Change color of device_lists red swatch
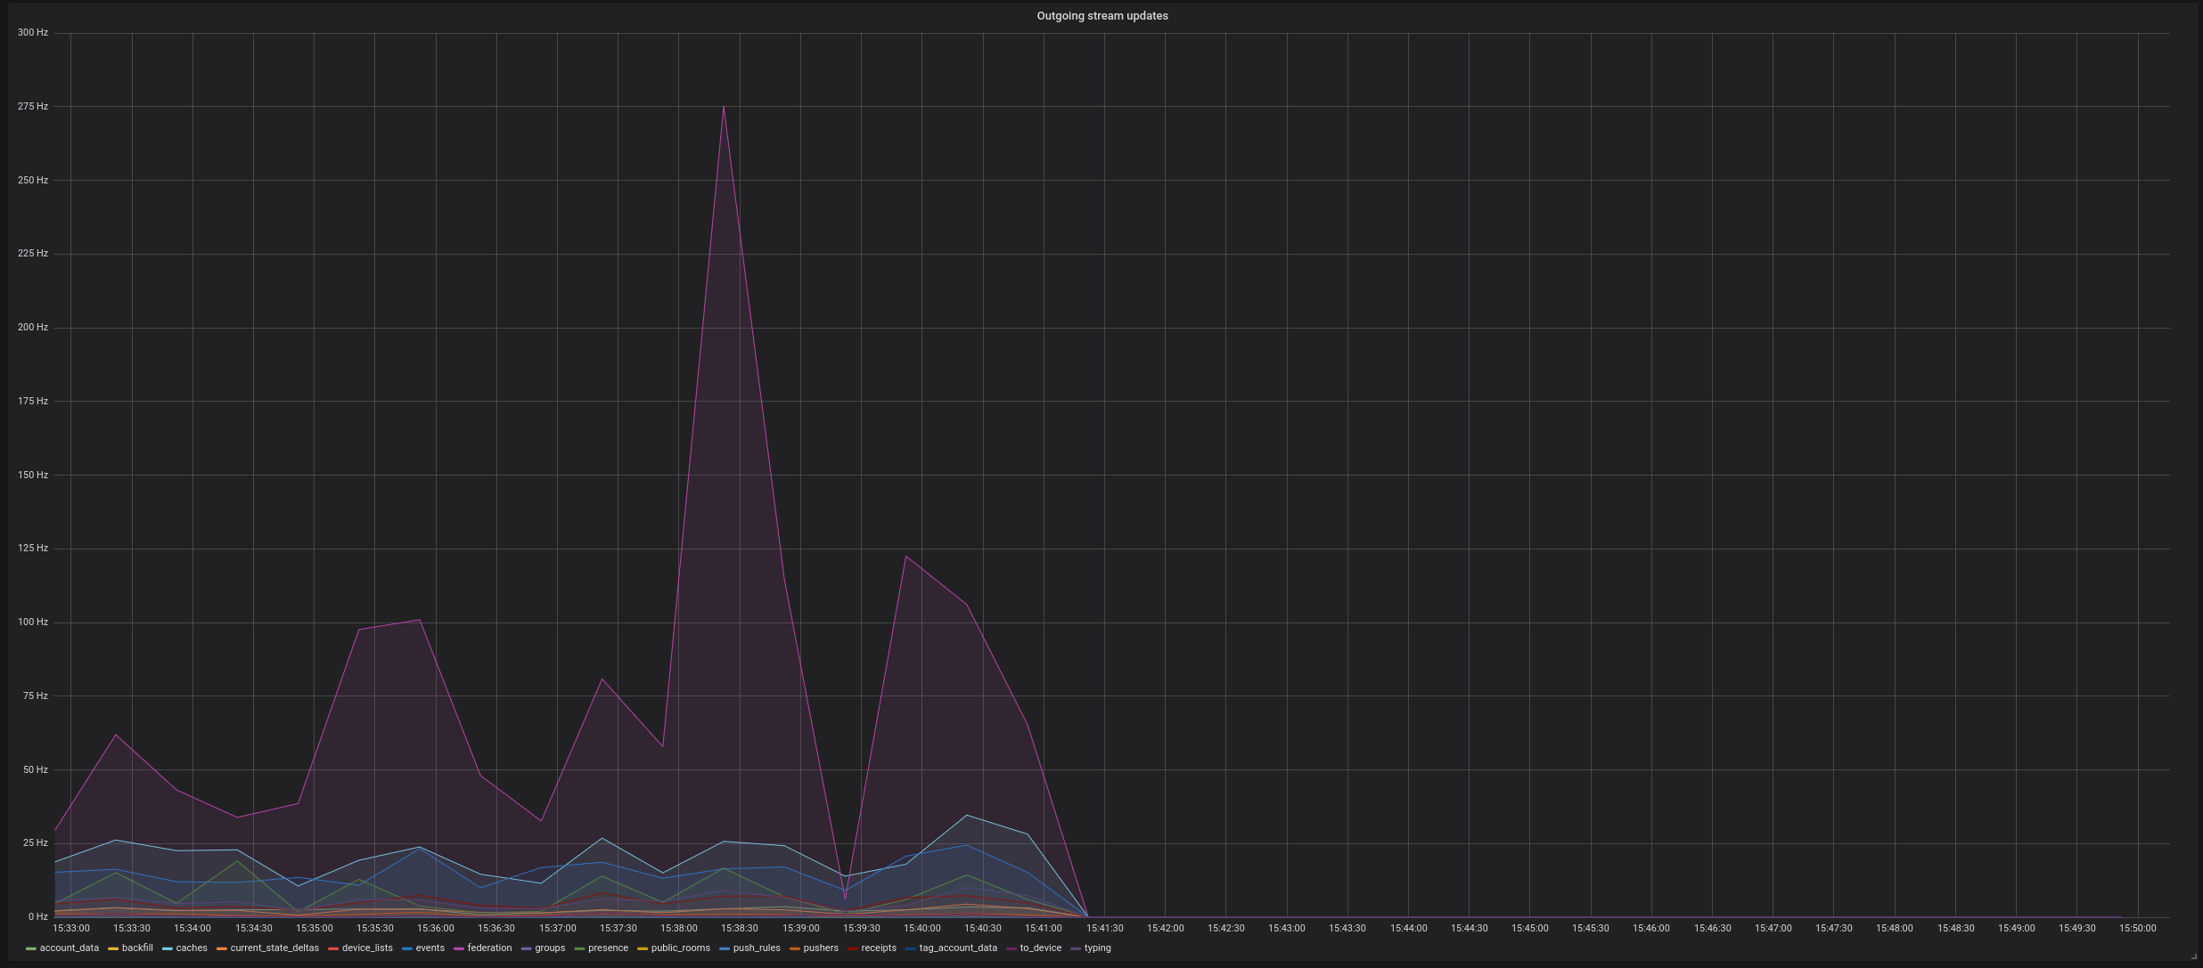The image size is (2203, 968). coord(333,948)
